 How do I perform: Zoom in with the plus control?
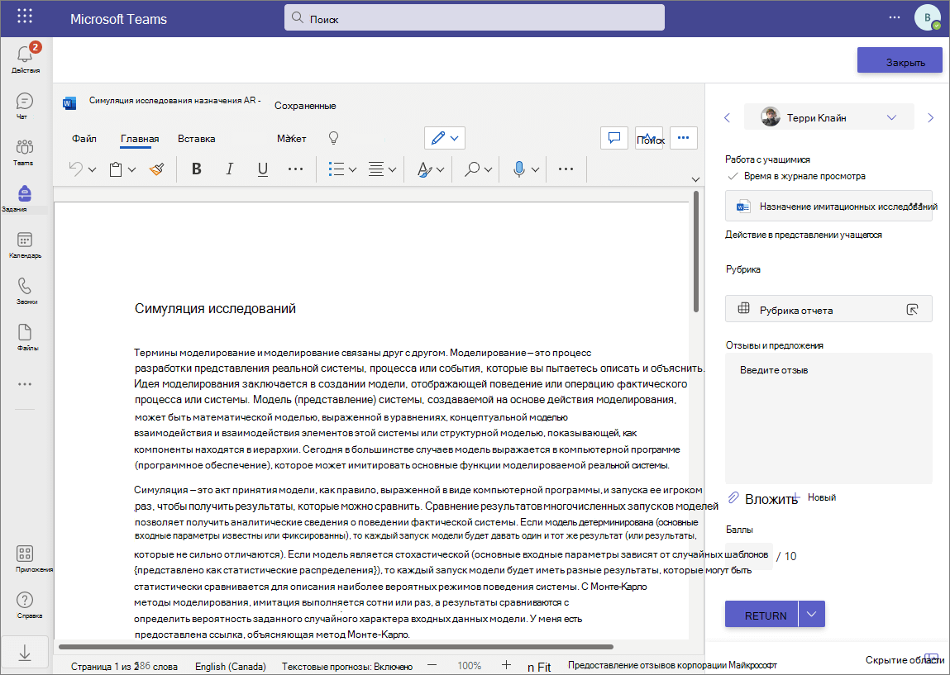click(507, 665)
